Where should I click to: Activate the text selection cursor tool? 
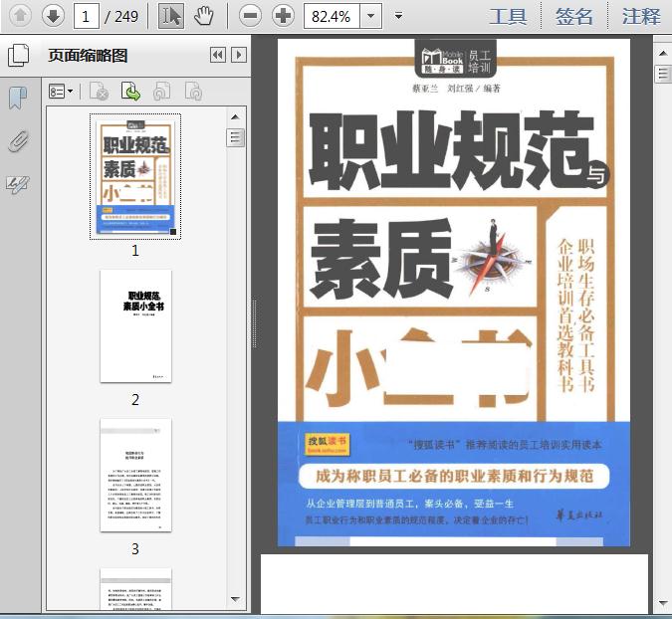tap(171, 16)
